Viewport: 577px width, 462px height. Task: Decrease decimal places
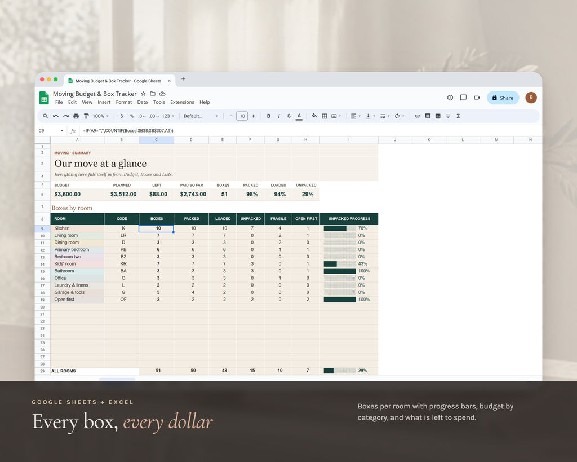[x=142, y=116]
